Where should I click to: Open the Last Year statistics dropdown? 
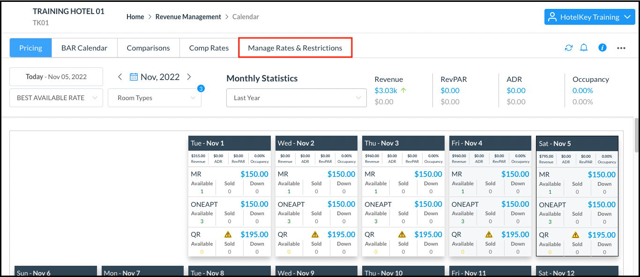pyautogui.click(x=296, y=97)
